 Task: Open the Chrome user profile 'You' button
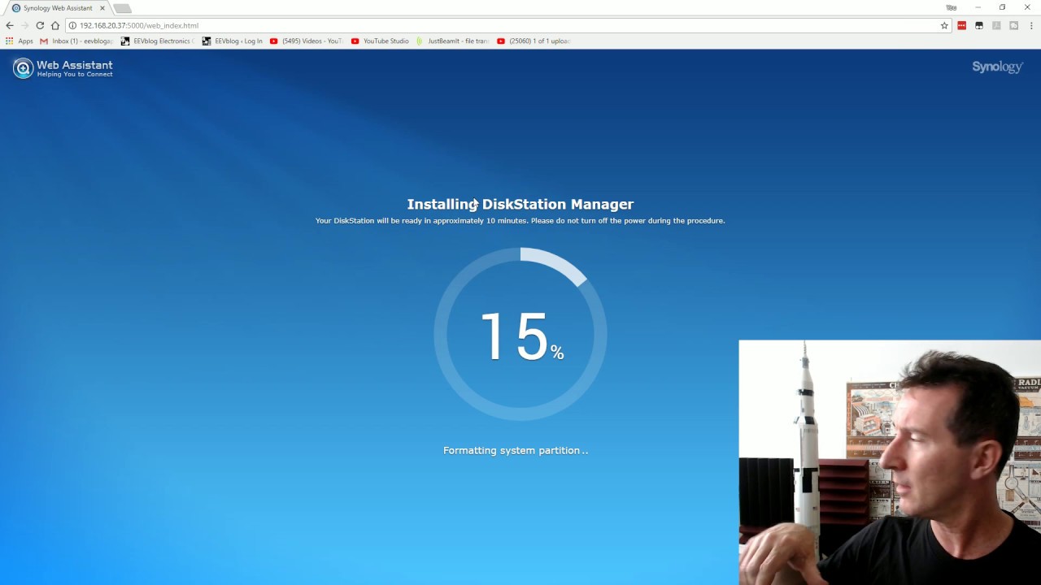click(x=952, y=7)
